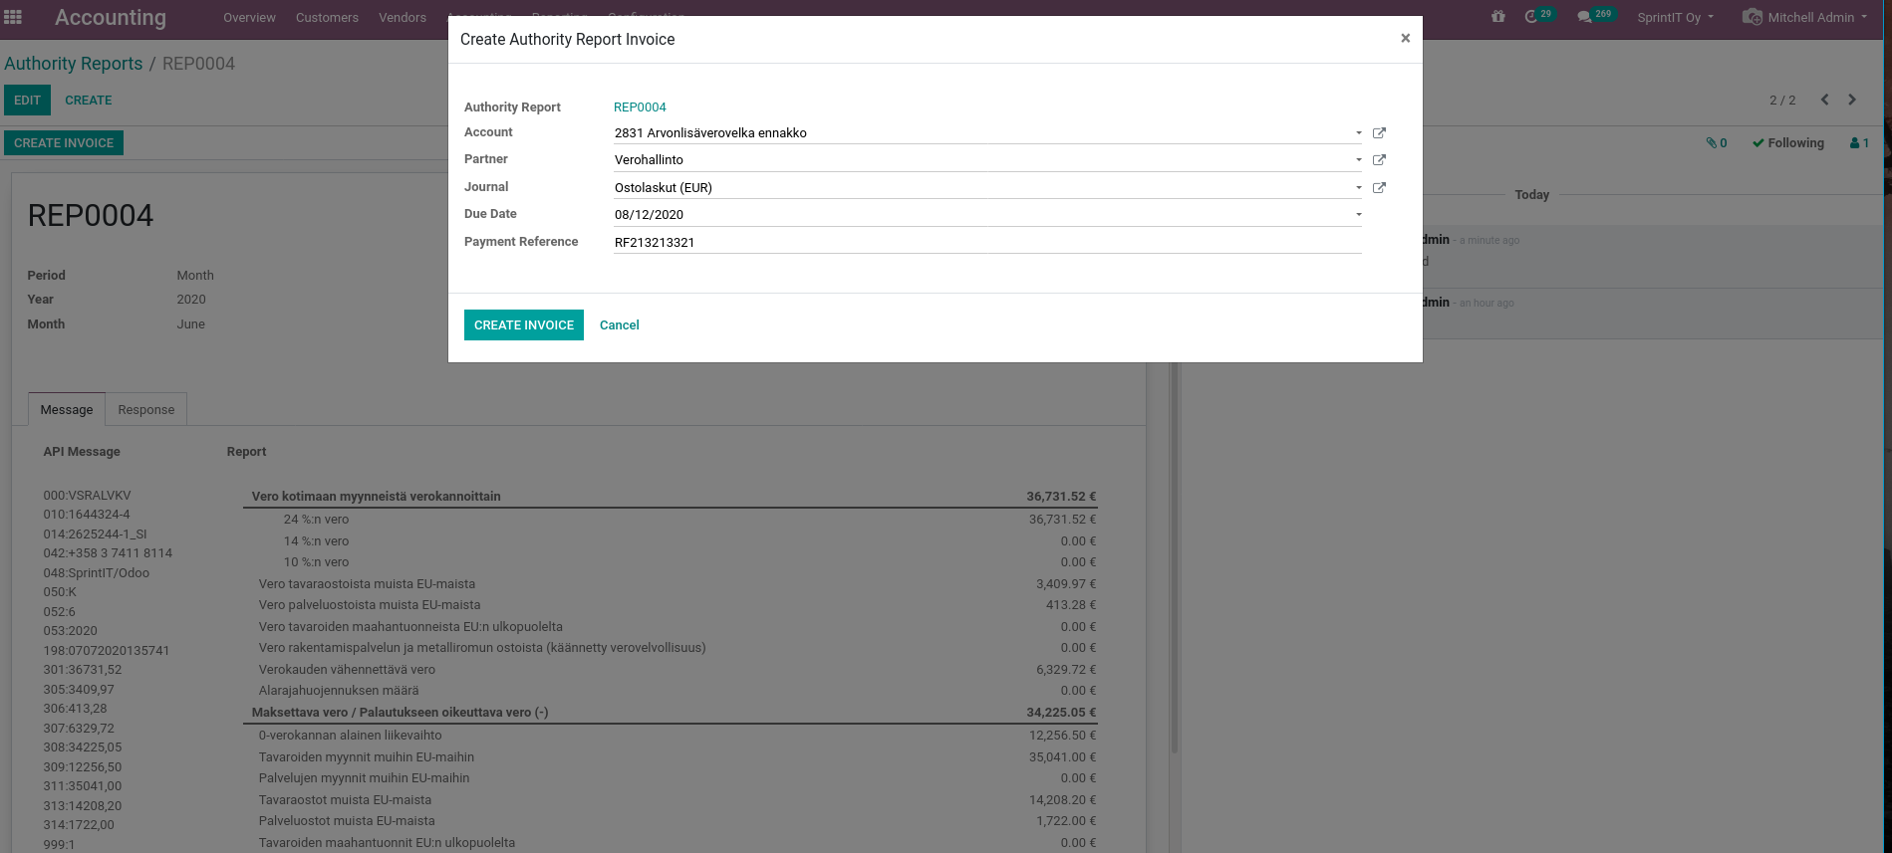This screenshot has width=1892, height=853.
Task: Click the pager text 2 / 2
Action: (x=1782, y=100)
